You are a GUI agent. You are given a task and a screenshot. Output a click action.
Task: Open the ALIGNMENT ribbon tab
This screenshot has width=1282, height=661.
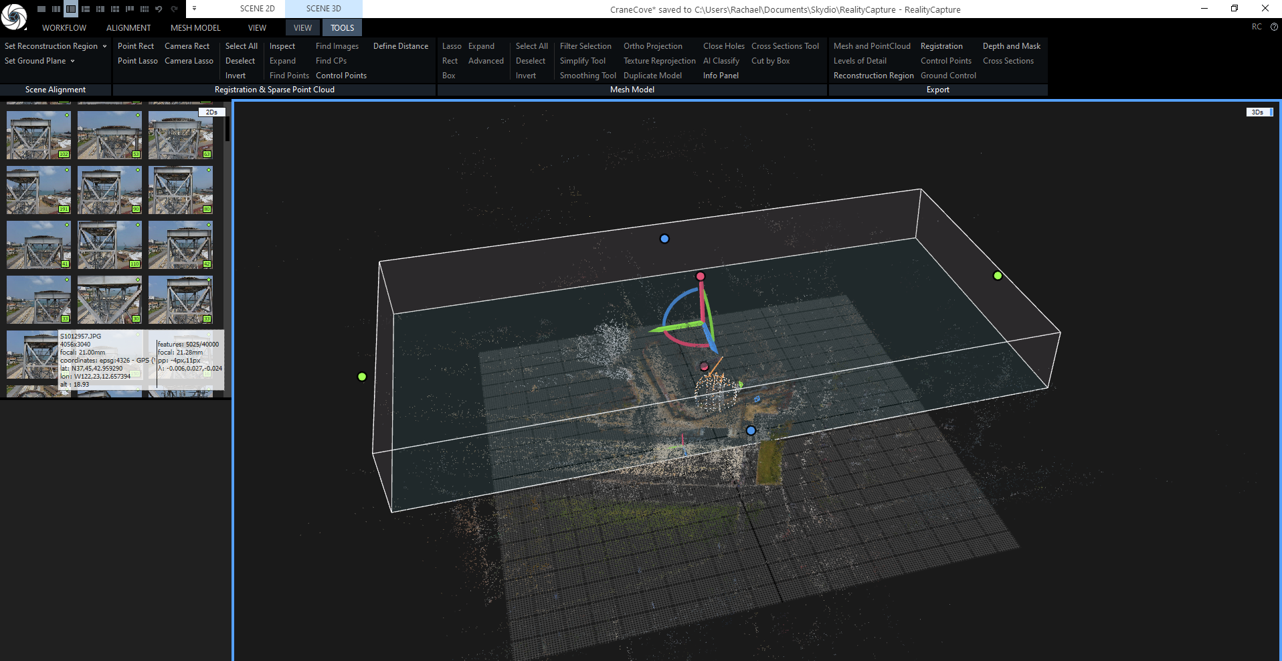pos(128,27)
